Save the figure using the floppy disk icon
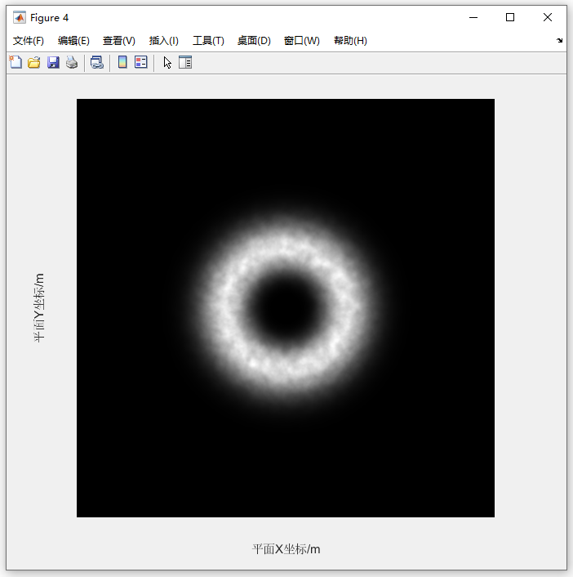 (53, 62)
